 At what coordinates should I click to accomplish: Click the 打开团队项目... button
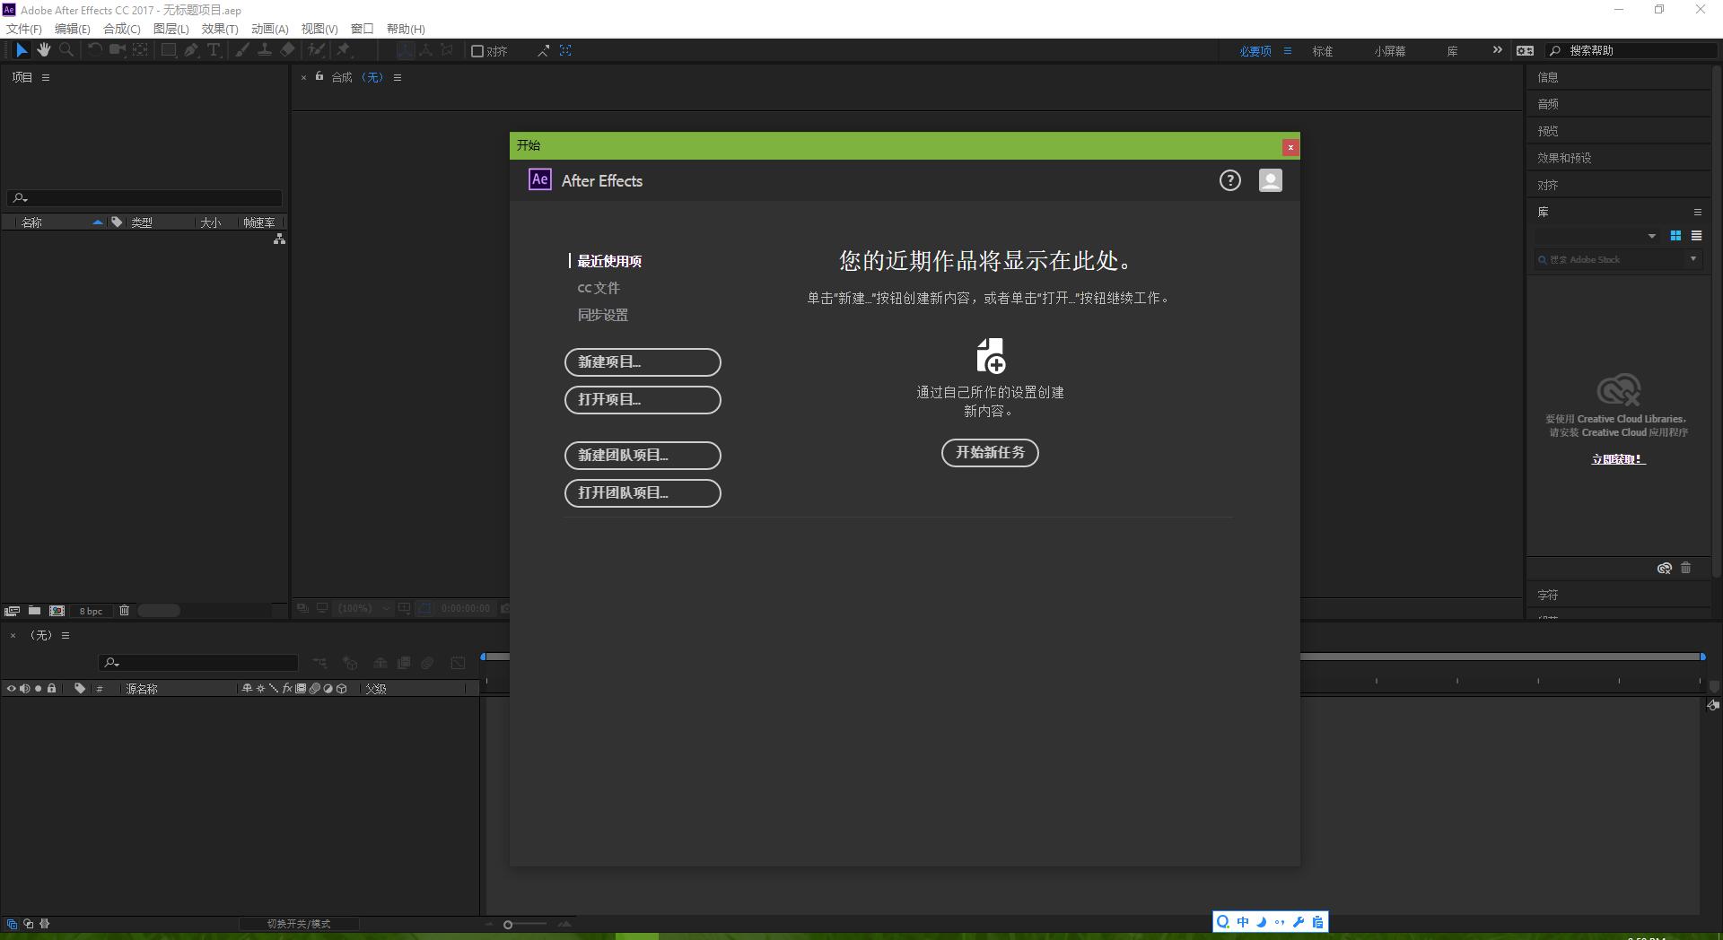643,493
